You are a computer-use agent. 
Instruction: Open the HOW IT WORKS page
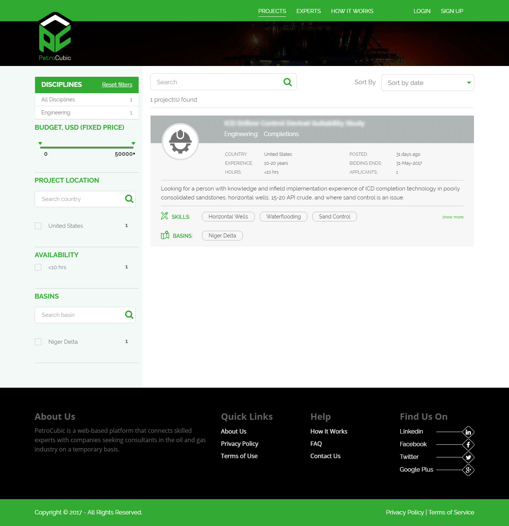click(352, 11)
